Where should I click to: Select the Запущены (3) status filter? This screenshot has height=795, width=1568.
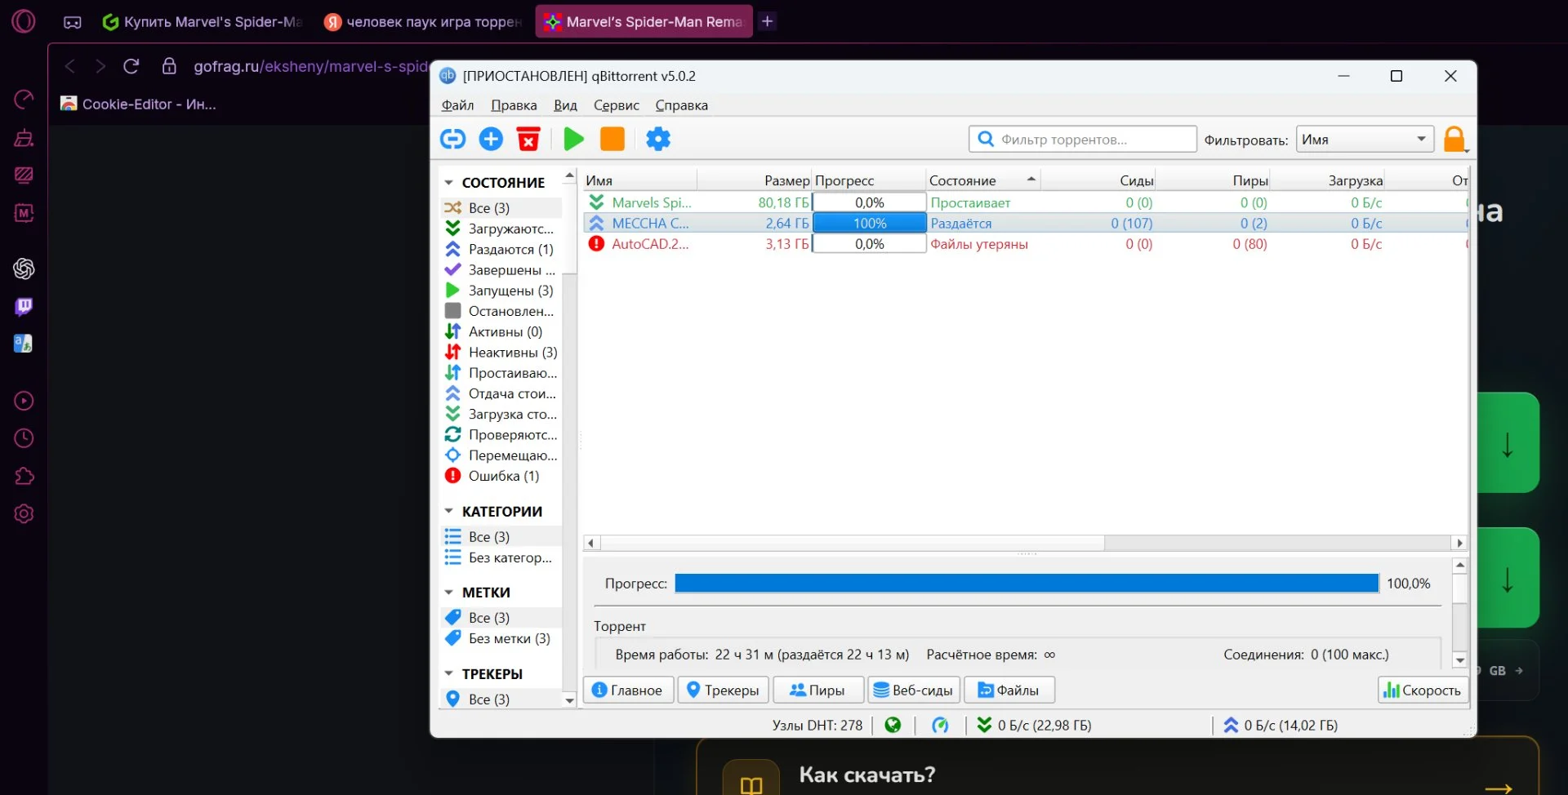(x=501, y=291)
